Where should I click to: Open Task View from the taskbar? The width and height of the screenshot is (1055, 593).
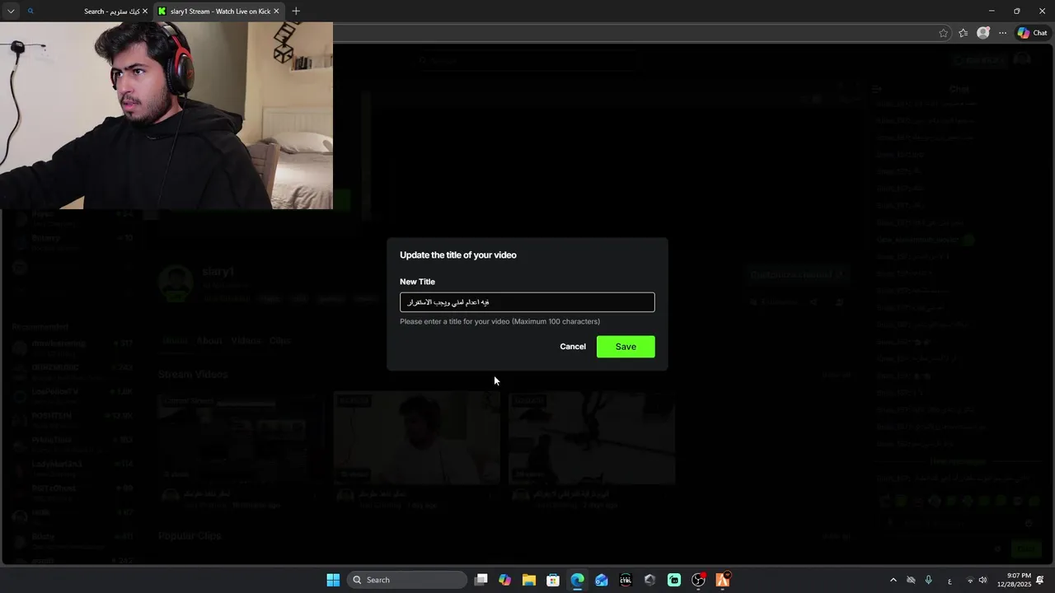click(x=481, y=580)
